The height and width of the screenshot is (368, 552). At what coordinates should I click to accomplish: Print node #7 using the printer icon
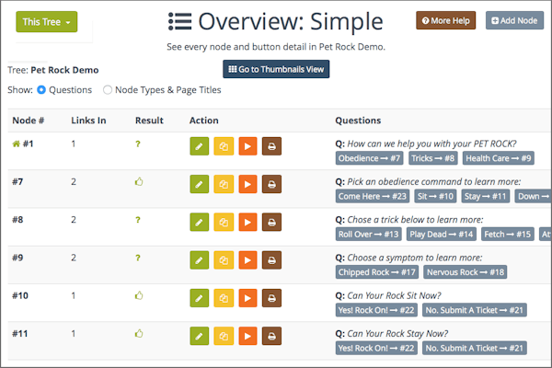pyautogui.click(x=271, y=184)
